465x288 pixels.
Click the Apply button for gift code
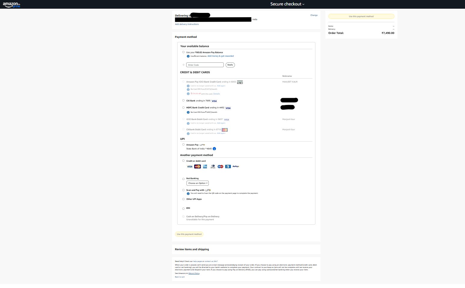coord(230,65)
